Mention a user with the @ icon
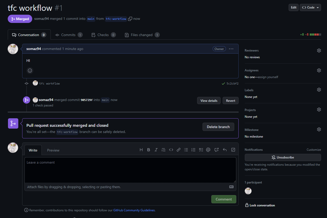 [x=208, y=150]
